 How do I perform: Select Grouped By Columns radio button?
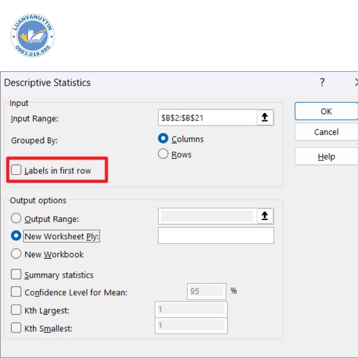(x=163, y=139)
